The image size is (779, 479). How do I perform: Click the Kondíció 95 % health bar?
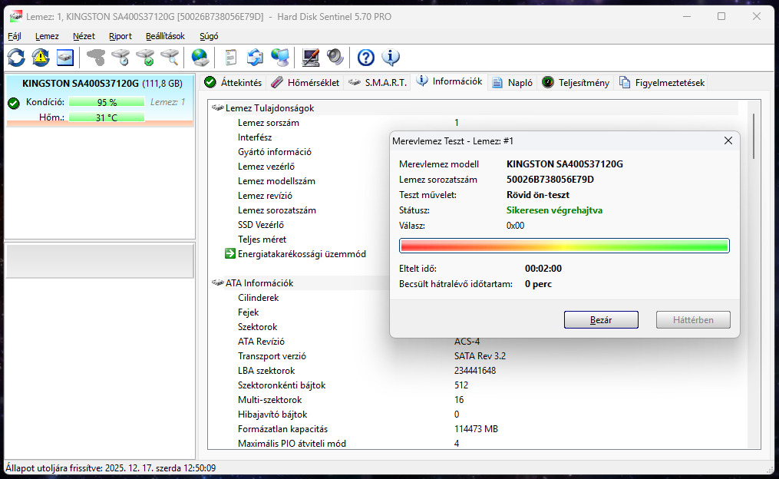point(107,102)
